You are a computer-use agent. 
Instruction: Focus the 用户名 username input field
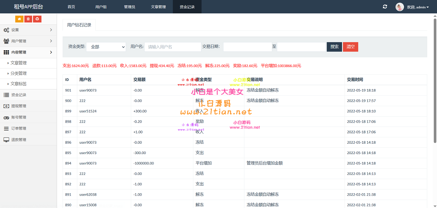pos(173,47)
